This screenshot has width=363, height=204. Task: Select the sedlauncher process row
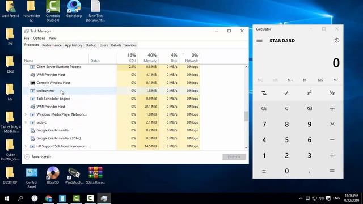click(x=111, y=91)
